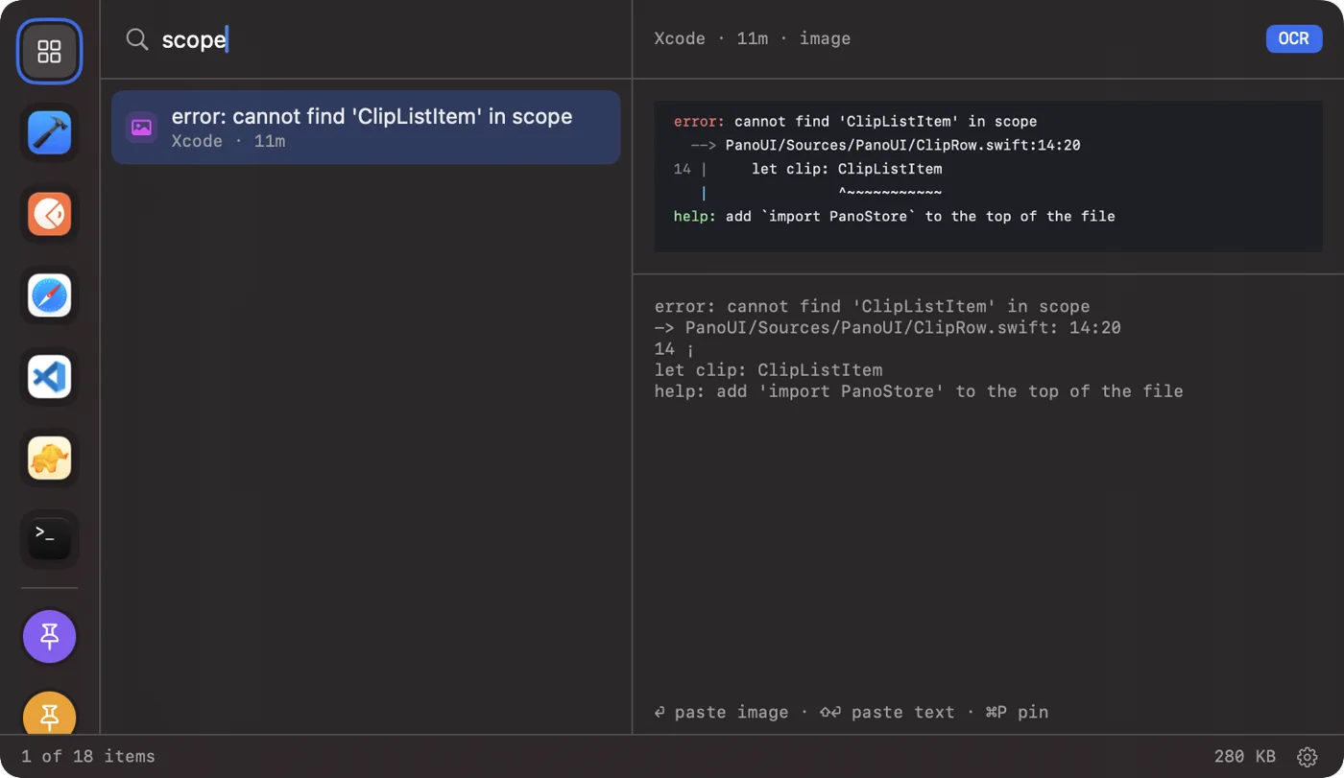Open the purple pinned collection

tap(49, 636)
